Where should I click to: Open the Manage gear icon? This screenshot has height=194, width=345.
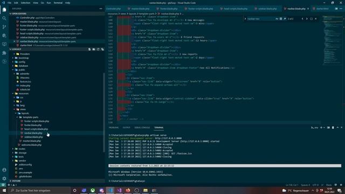4,178
